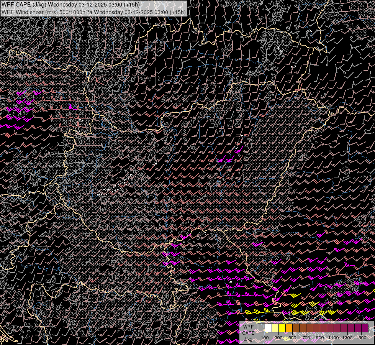The image size is (375, 345).
Task: Click the WRF CAPE (J/kg) title line
Action: tap(71, 5)
